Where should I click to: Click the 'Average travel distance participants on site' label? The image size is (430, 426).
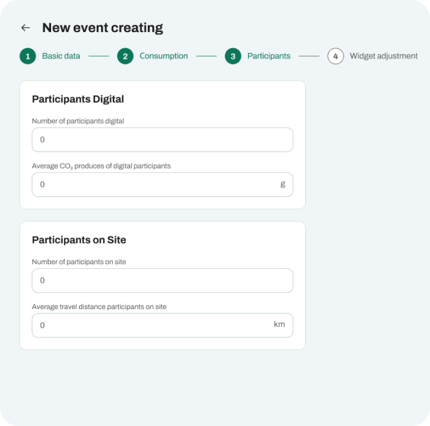(x=99, y=307)
